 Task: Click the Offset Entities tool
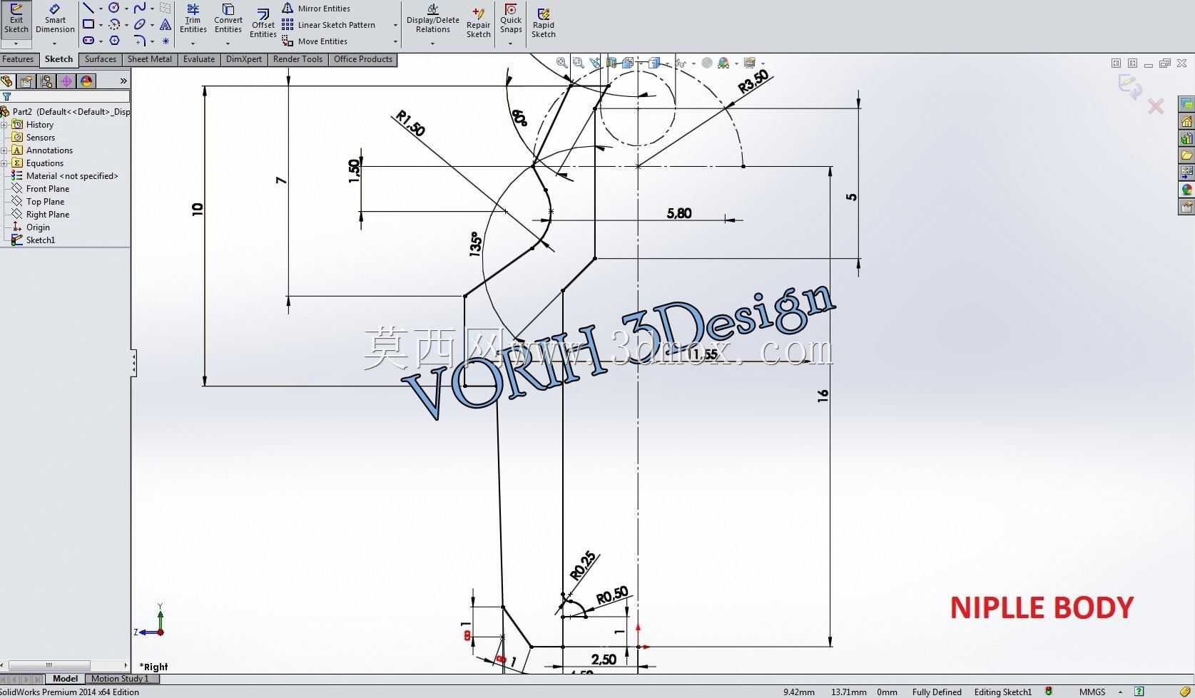263,24
